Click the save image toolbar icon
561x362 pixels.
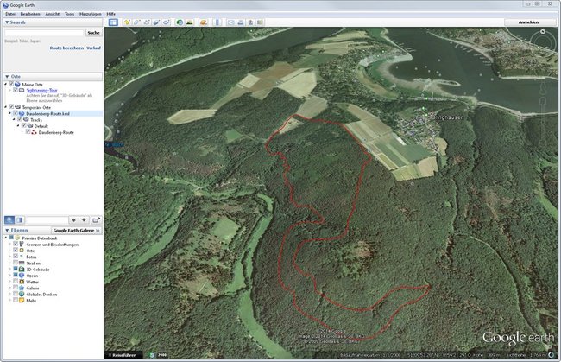tap(250, 22)
